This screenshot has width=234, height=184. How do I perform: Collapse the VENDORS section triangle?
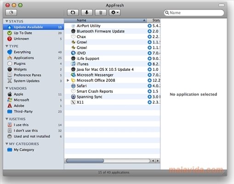point(7,88)
